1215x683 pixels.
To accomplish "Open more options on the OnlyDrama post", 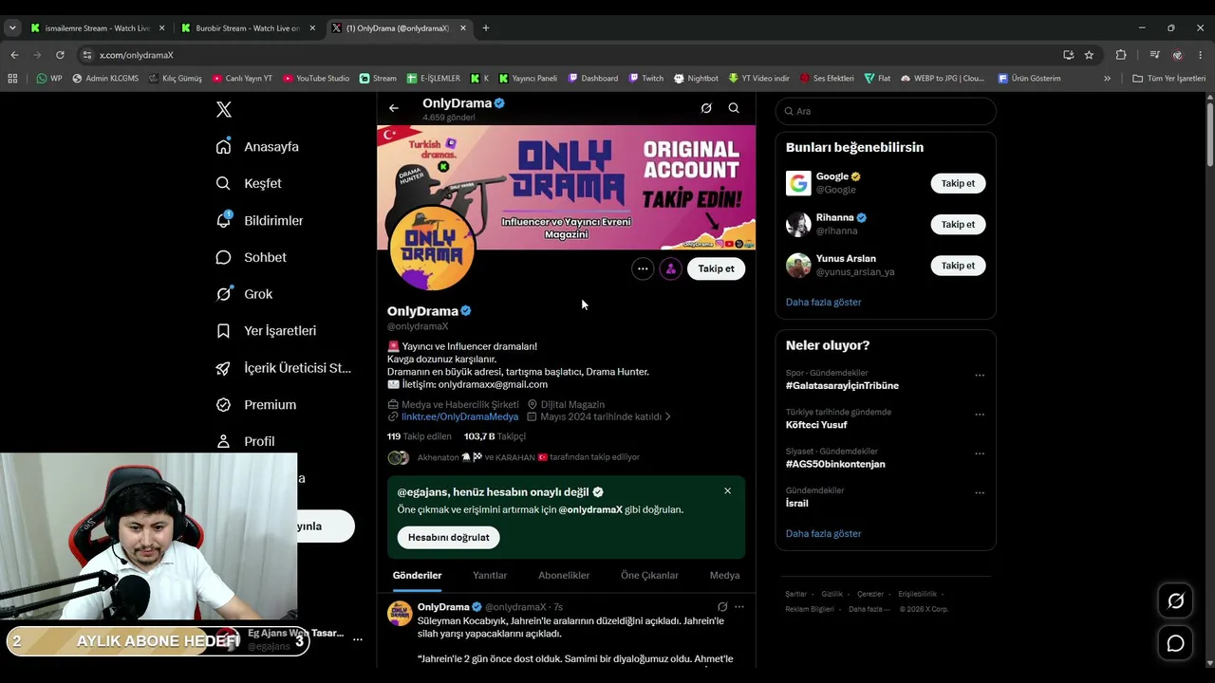I will coord(739,607).
